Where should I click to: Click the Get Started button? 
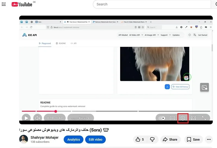coord(203,35)
